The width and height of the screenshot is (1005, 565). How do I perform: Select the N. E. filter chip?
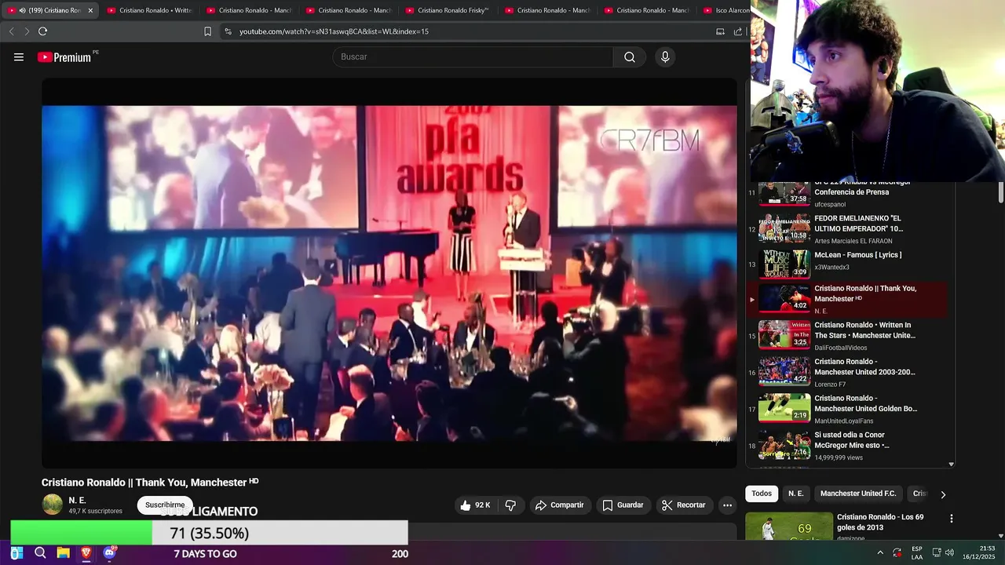[x=795, y=494]
